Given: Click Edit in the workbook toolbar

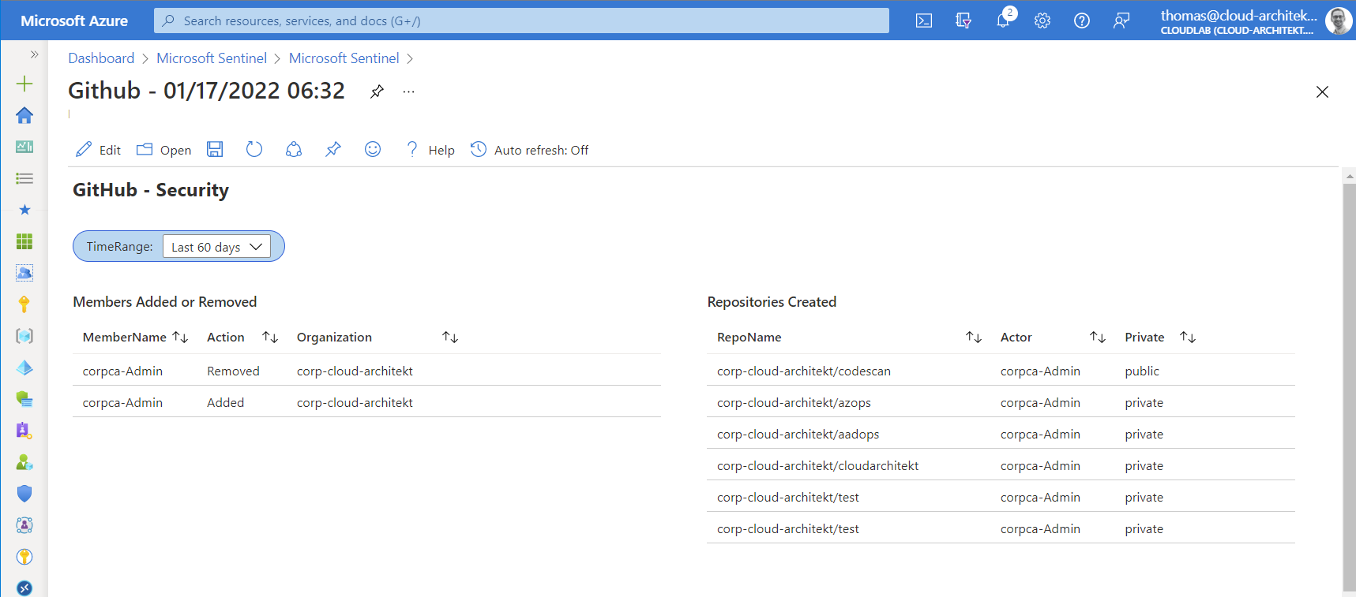Looking at the screenshot, I should click(x=99, y=150).
